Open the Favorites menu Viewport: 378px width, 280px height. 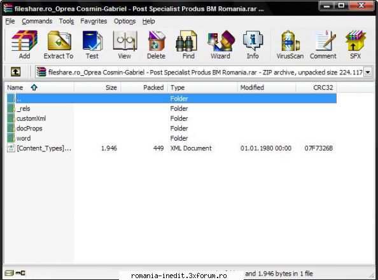[94, 21]
